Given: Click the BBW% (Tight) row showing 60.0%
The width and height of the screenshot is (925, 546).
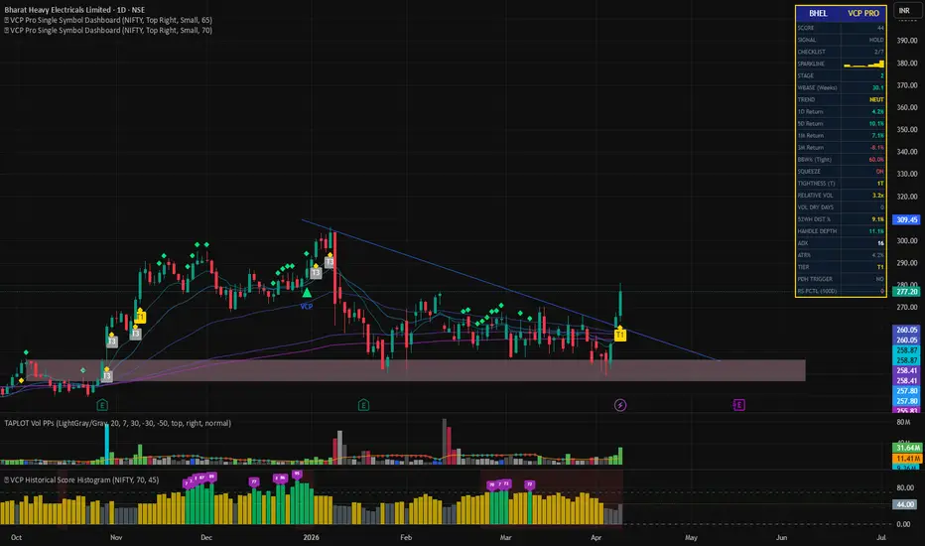Looking at the screenshot, I should pos(841,160).
